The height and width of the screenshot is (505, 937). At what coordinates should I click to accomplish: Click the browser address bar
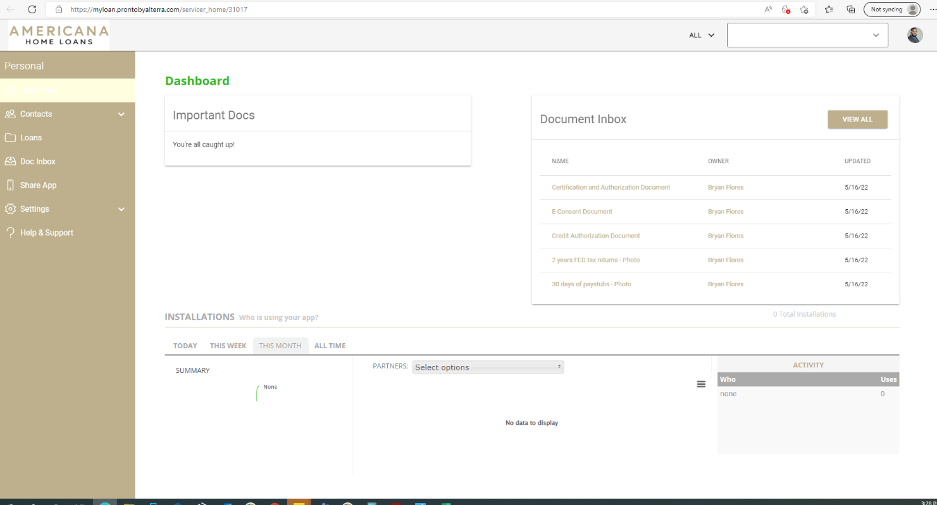pyautogui.click(x=405, y=9)
